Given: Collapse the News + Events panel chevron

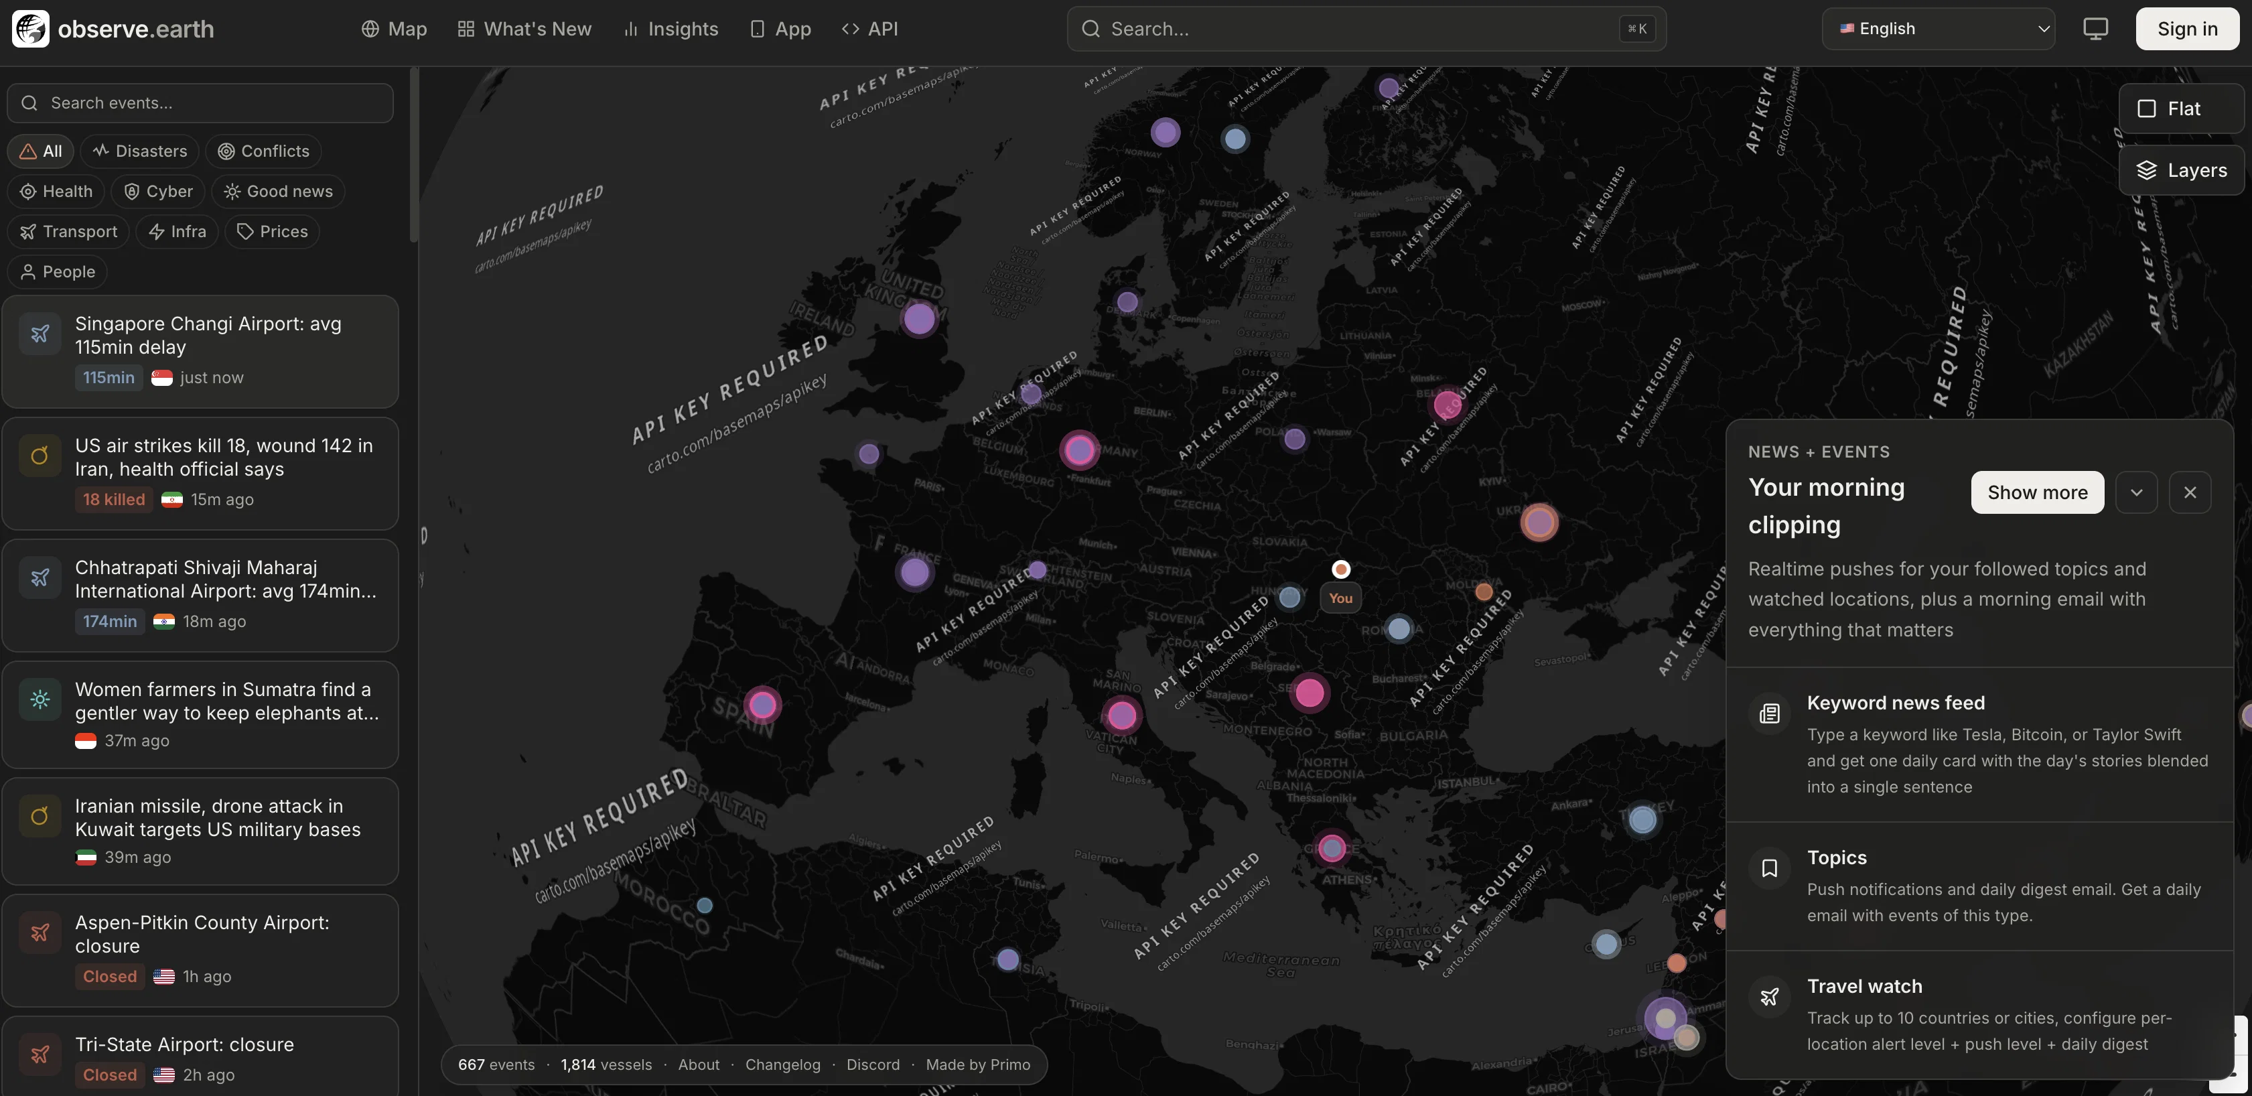Looking at the screenshot, I should click(2135, 493).
